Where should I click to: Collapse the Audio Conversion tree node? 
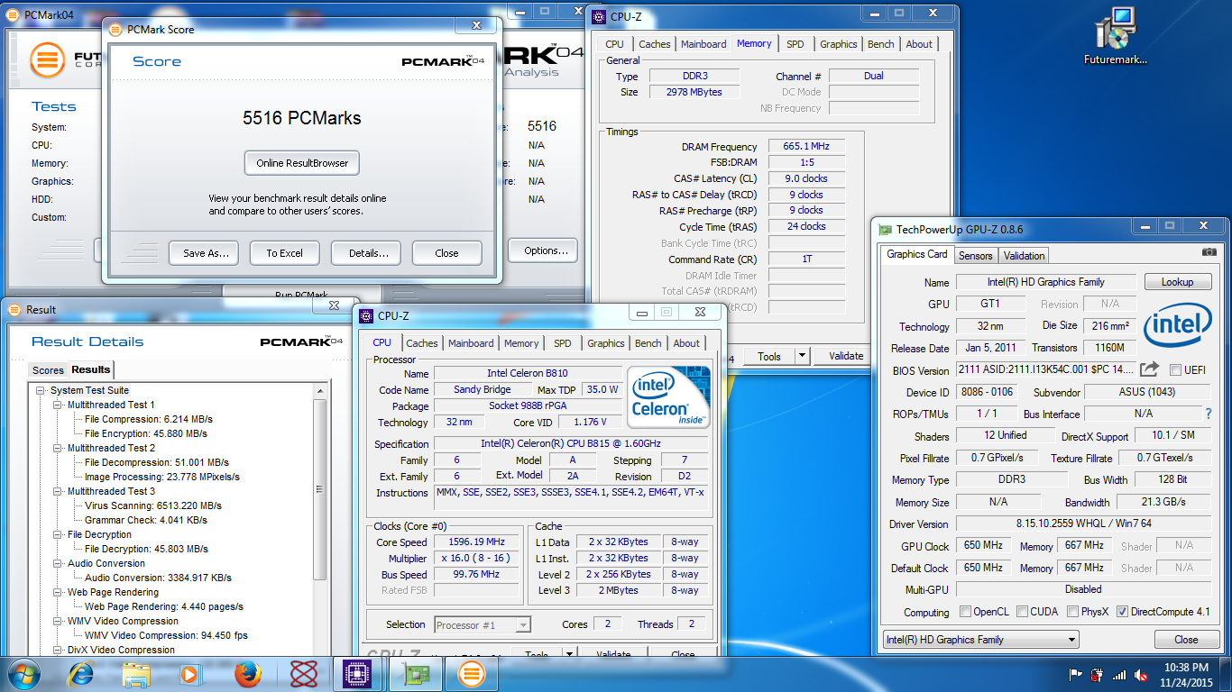tap(58, 563)
